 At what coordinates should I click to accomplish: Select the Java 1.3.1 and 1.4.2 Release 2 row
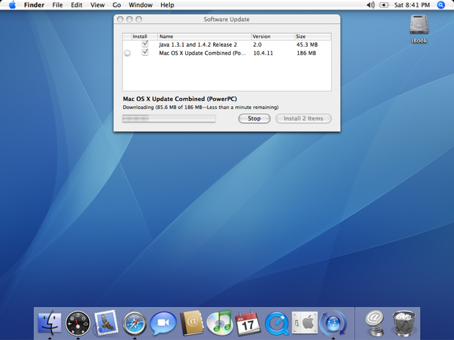tap(227, 45)
